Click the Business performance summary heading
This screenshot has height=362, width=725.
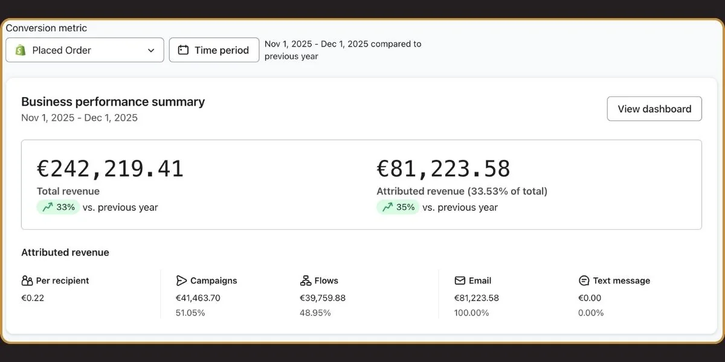tap(113, 101)
